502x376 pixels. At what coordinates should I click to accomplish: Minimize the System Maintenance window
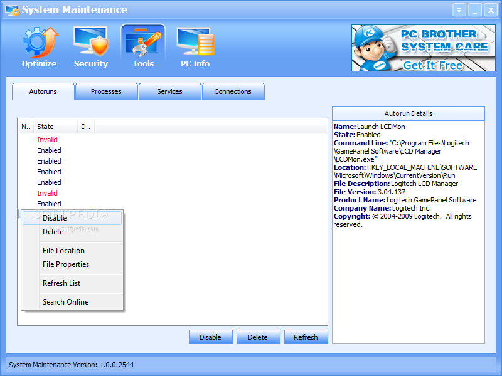tap(475, 10)
